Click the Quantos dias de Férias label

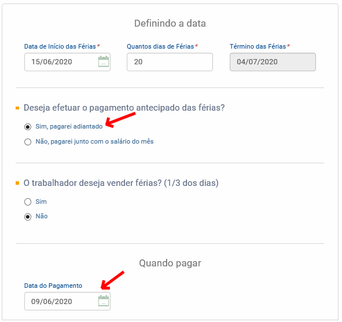pos(160,46)
